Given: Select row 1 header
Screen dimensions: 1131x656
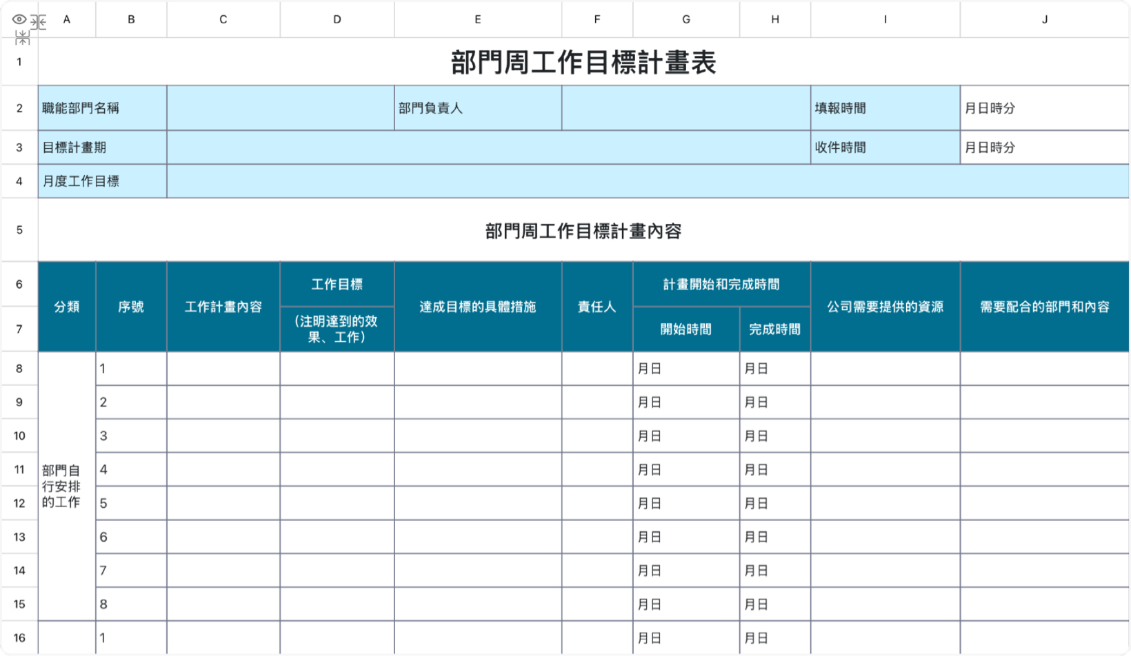Looking at the screenshot, I should coord(19,62).
